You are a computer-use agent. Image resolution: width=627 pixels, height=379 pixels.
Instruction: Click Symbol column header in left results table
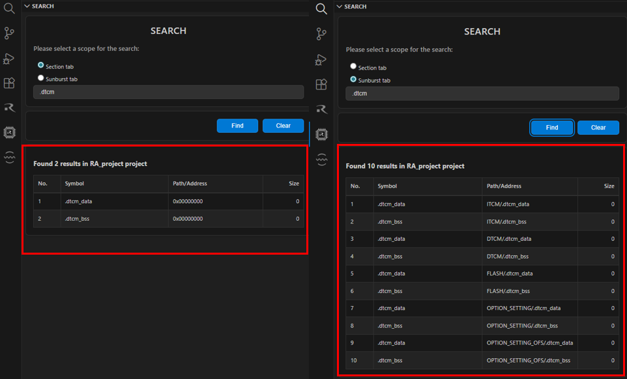[114, 184]
